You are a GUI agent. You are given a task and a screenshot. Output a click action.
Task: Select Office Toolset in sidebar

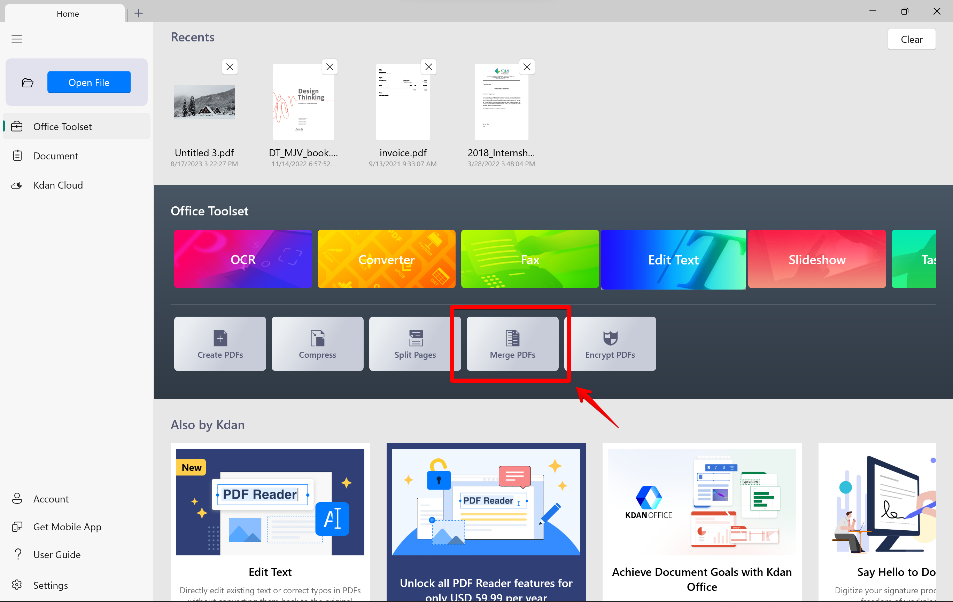(x=77, y=126)
